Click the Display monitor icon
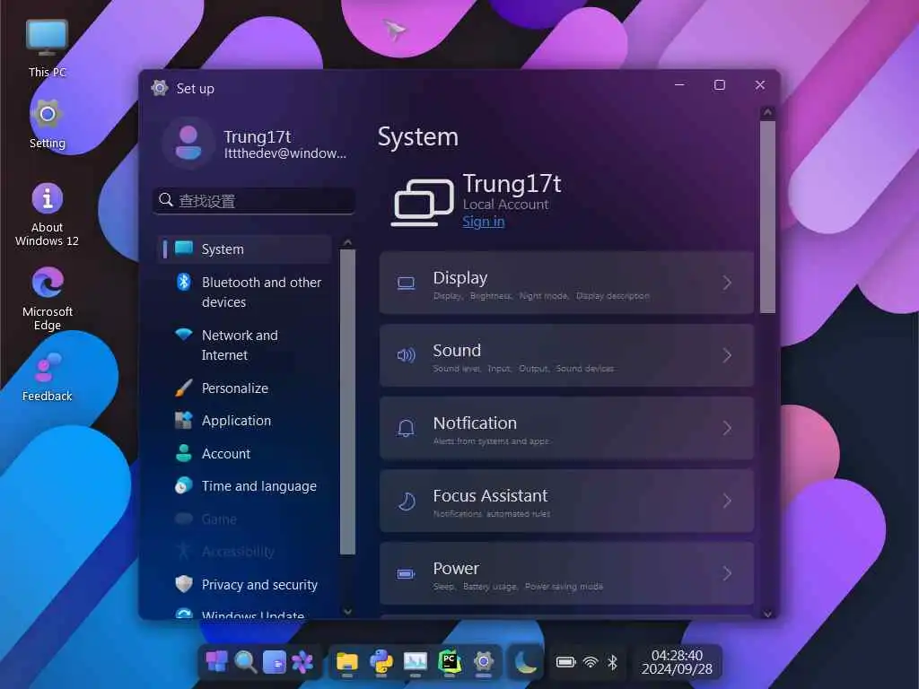919x689 pixels. point(406,283)
